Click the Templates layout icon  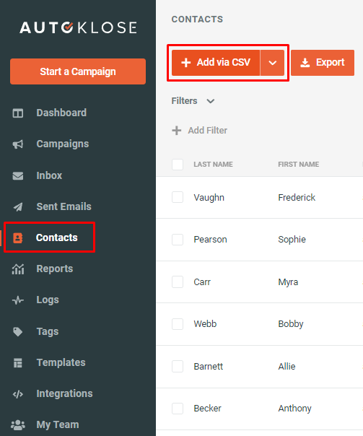(x=18, y=363)
